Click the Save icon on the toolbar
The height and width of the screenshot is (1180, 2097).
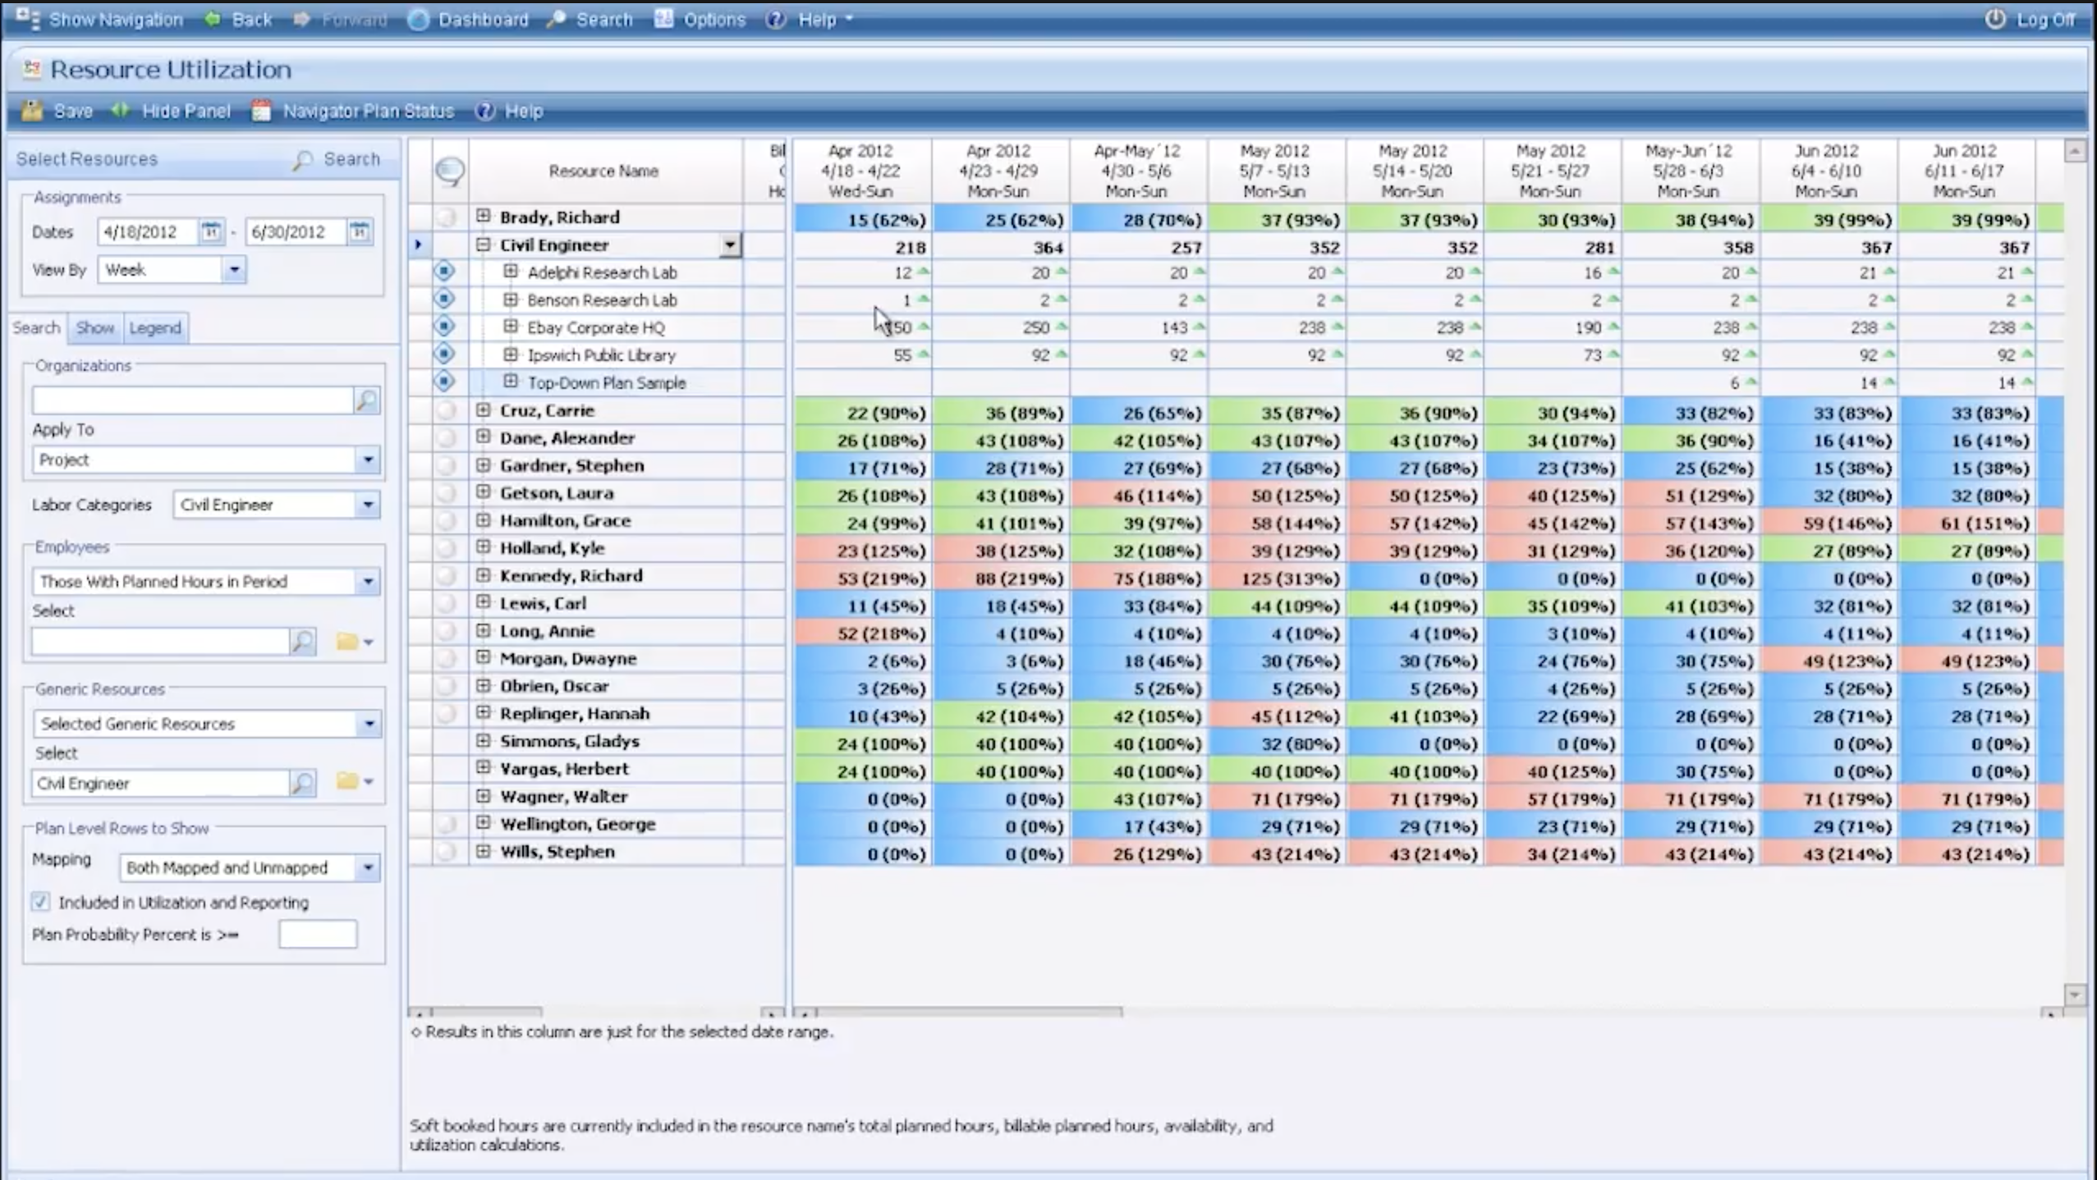(x=33, y=110)
